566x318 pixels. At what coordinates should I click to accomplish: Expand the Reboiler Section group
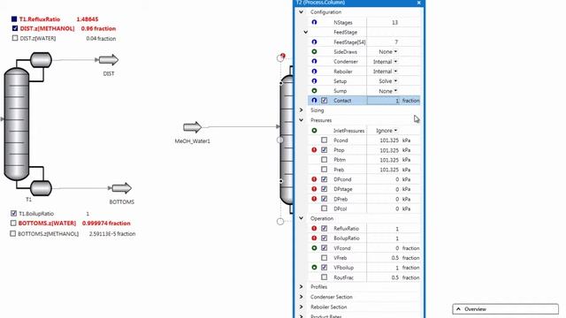tap(301, 307)
